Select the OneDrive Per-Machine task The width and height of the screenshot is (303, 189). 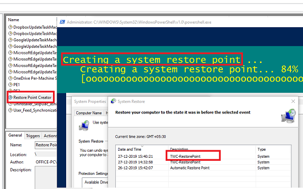(35, 78)
